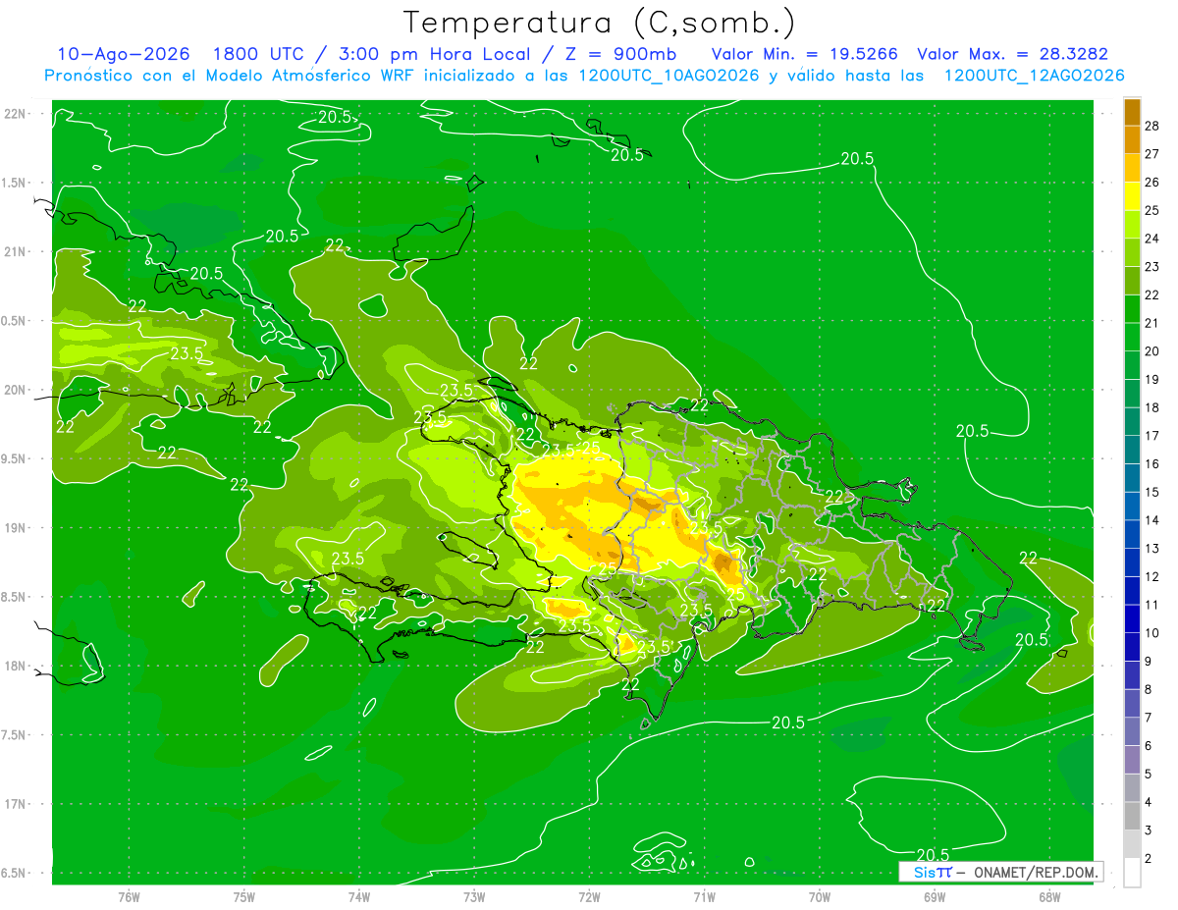Select the '73W' longitude axis label
The height and width of the screenshot is (910, 1178).
[474, 897]
